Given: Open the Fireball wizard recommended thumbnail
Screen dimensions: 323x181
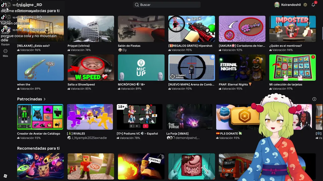Looking at the screenshot, I should coord(141,166).
